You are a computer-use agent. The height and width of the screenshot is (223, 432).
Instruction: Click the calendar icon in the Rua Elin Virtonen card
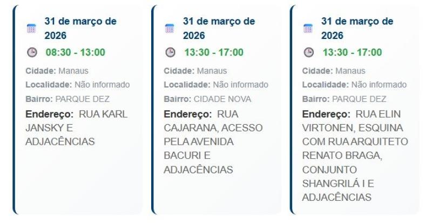coord(308,29)
